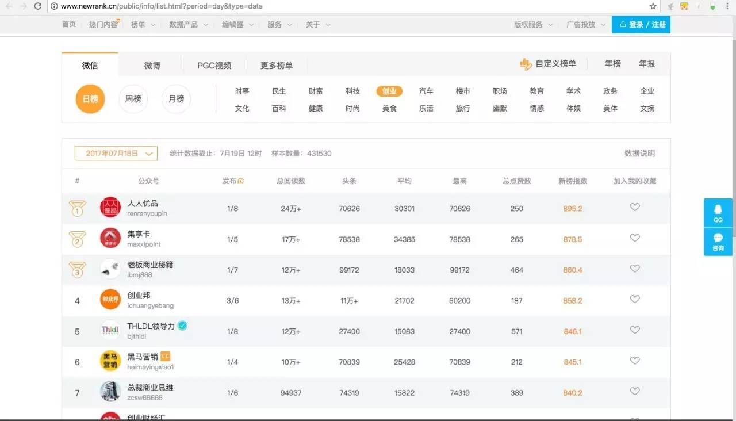Expand the 编辑器 navigation dropdown
This screenshot has width=736, height=421.
pos(237,25)
